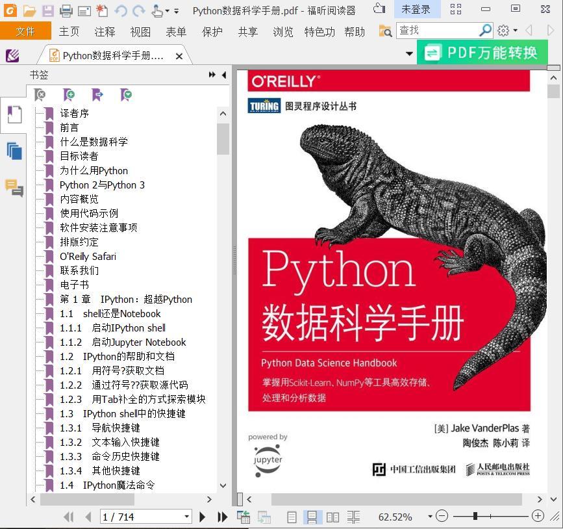Viewport: 563px width, 529px height.
Task: Open the search settings gear dropdown
Action: (x=507, y=31)
